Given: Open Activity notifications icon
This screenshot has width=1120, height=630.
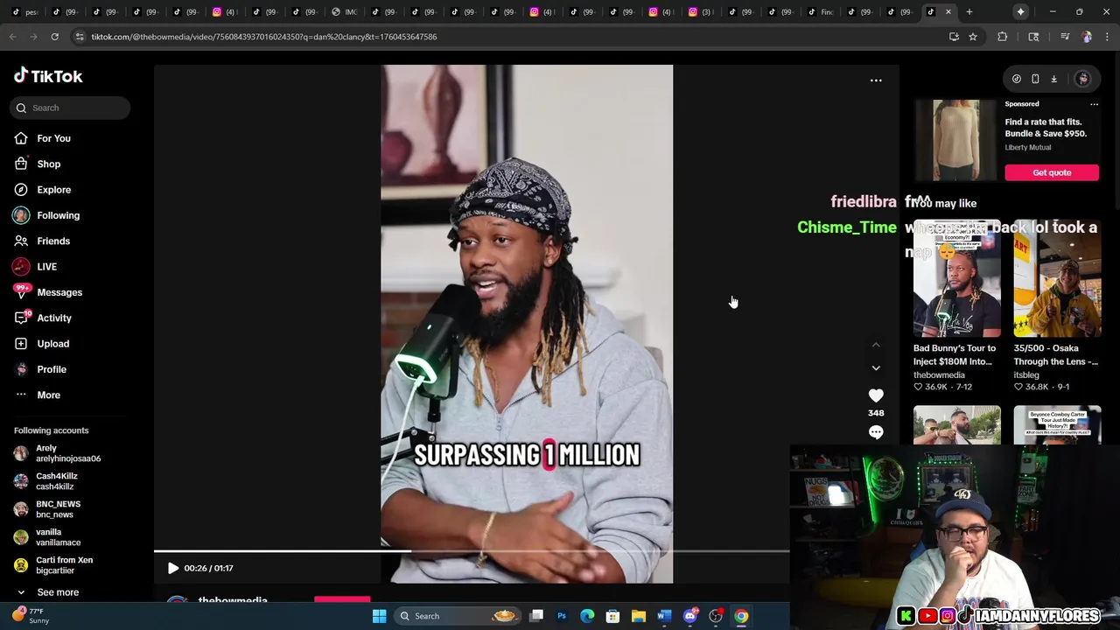Looking at the screenshot, I should point(21,318).
